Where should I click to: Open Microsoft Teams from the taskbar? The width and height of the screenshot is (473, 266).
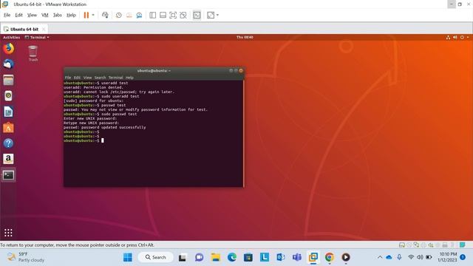point(297,257)
